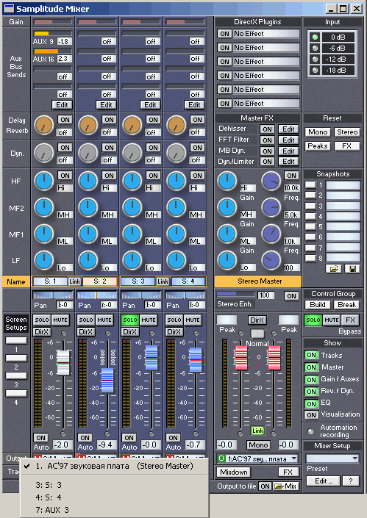This screenshot has width=367, height=518.
Task: Open the snapshot load folder icon
Action: tap(334, 269)
